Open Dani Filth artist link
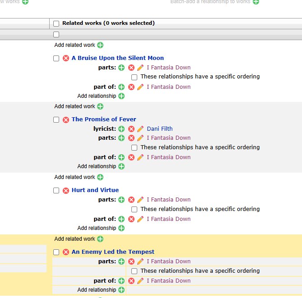This screenshot has width=302, height=298. 160,128
